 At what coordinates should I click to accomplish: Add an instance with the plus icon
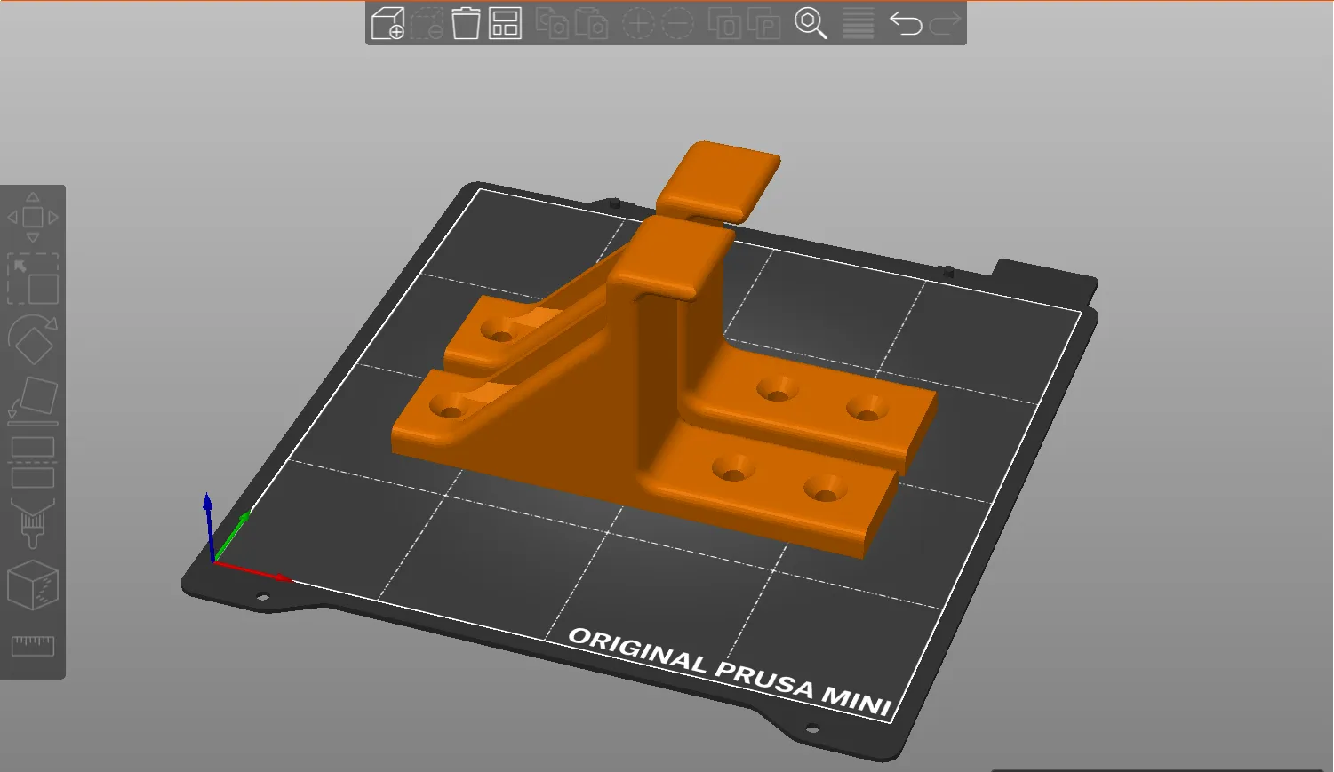coord(638,23)
